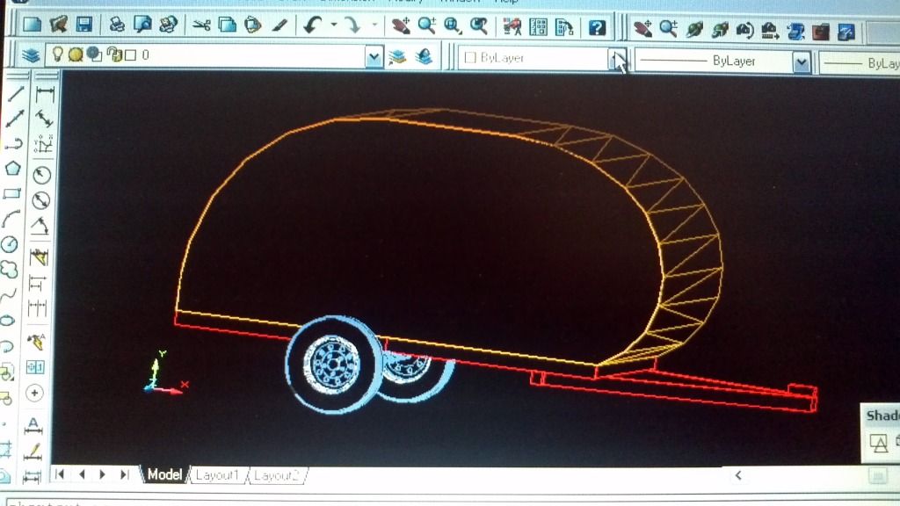Select the Polyline draw tool
Screen dimensions: 900x506
(x=14, y=143)
